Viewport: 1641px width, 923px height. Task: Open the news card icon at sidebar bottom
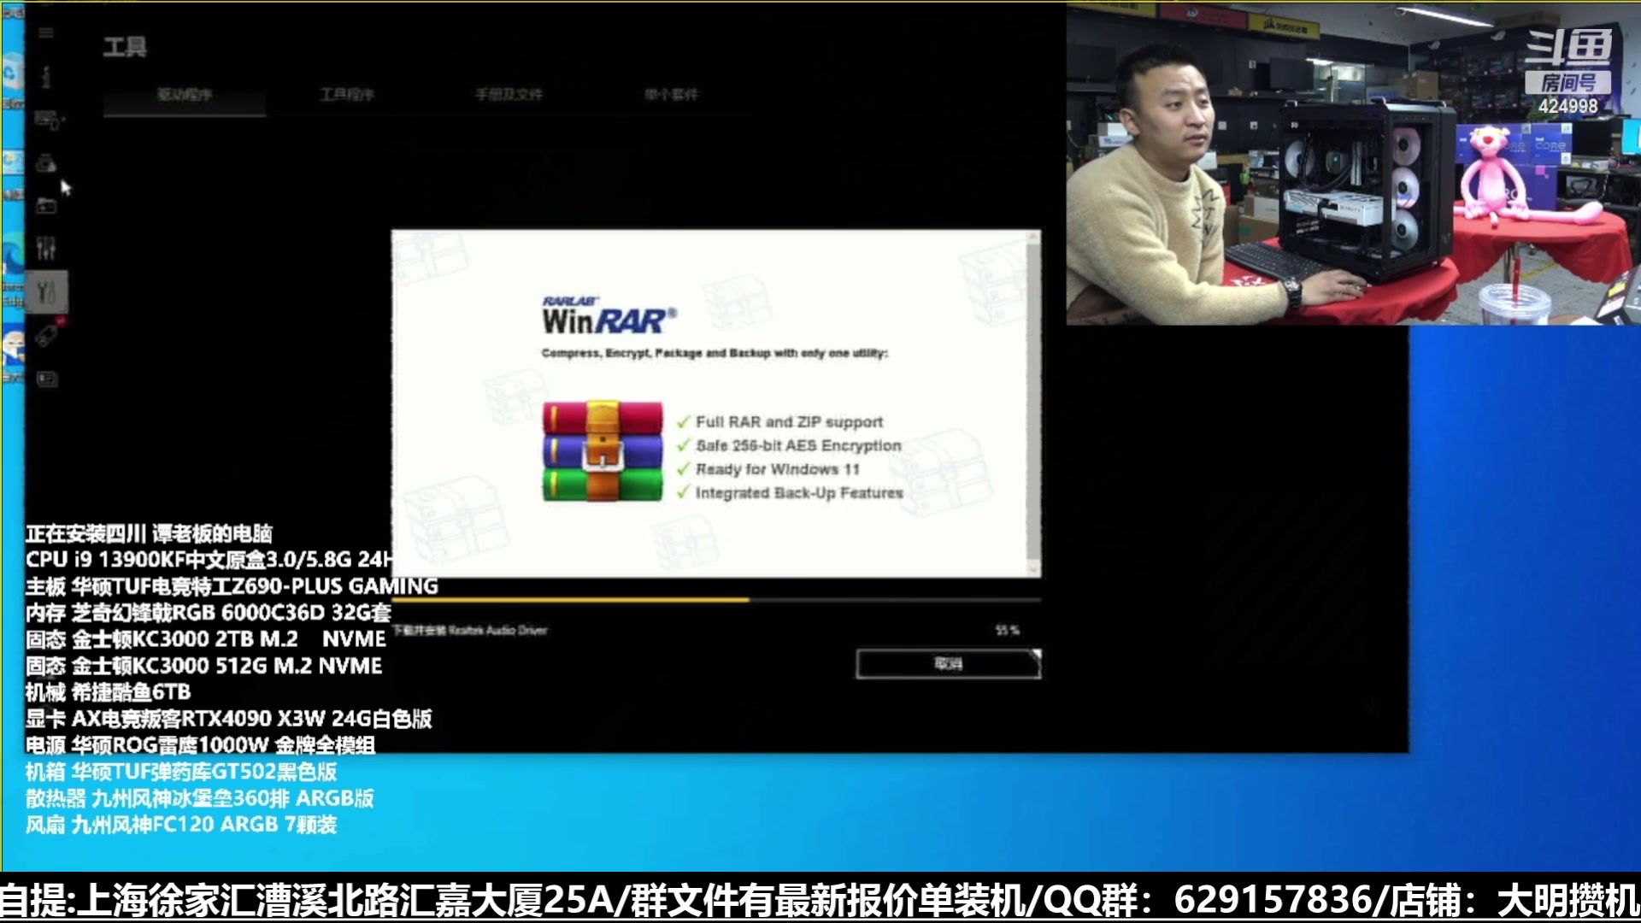46,379
